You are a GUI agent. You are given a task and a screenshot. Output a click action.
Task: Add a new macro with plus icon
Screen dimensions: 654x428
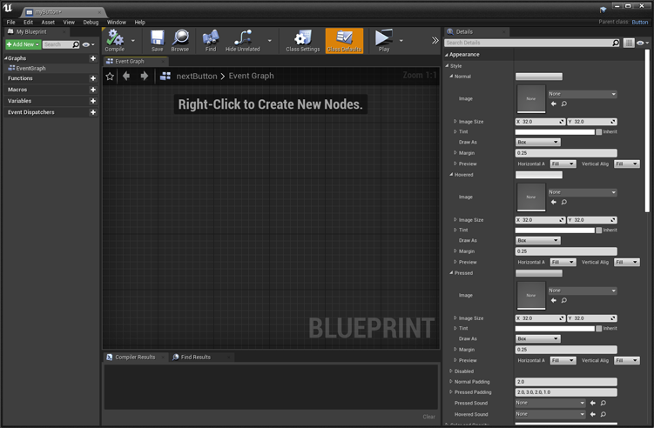(x=93, y=90)
